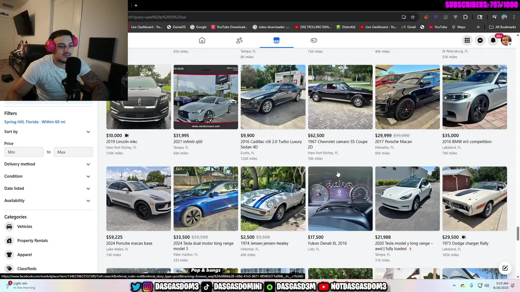Screen dimensions: 520x292
Task: Open the Property Rentals category link
Action: [x=32, y=240]
